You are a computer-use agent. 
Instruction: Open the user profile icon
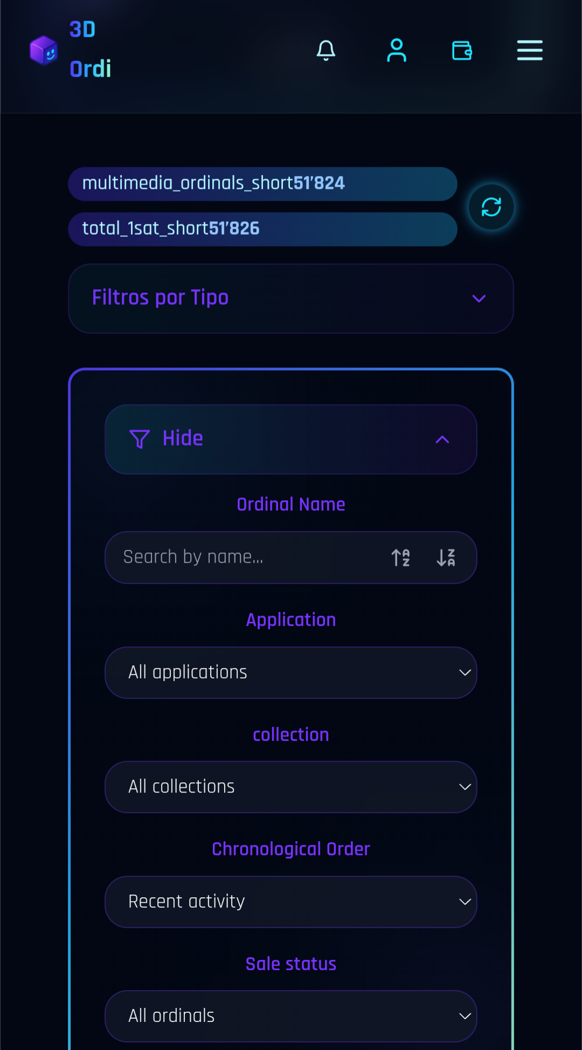pos(397,50)
